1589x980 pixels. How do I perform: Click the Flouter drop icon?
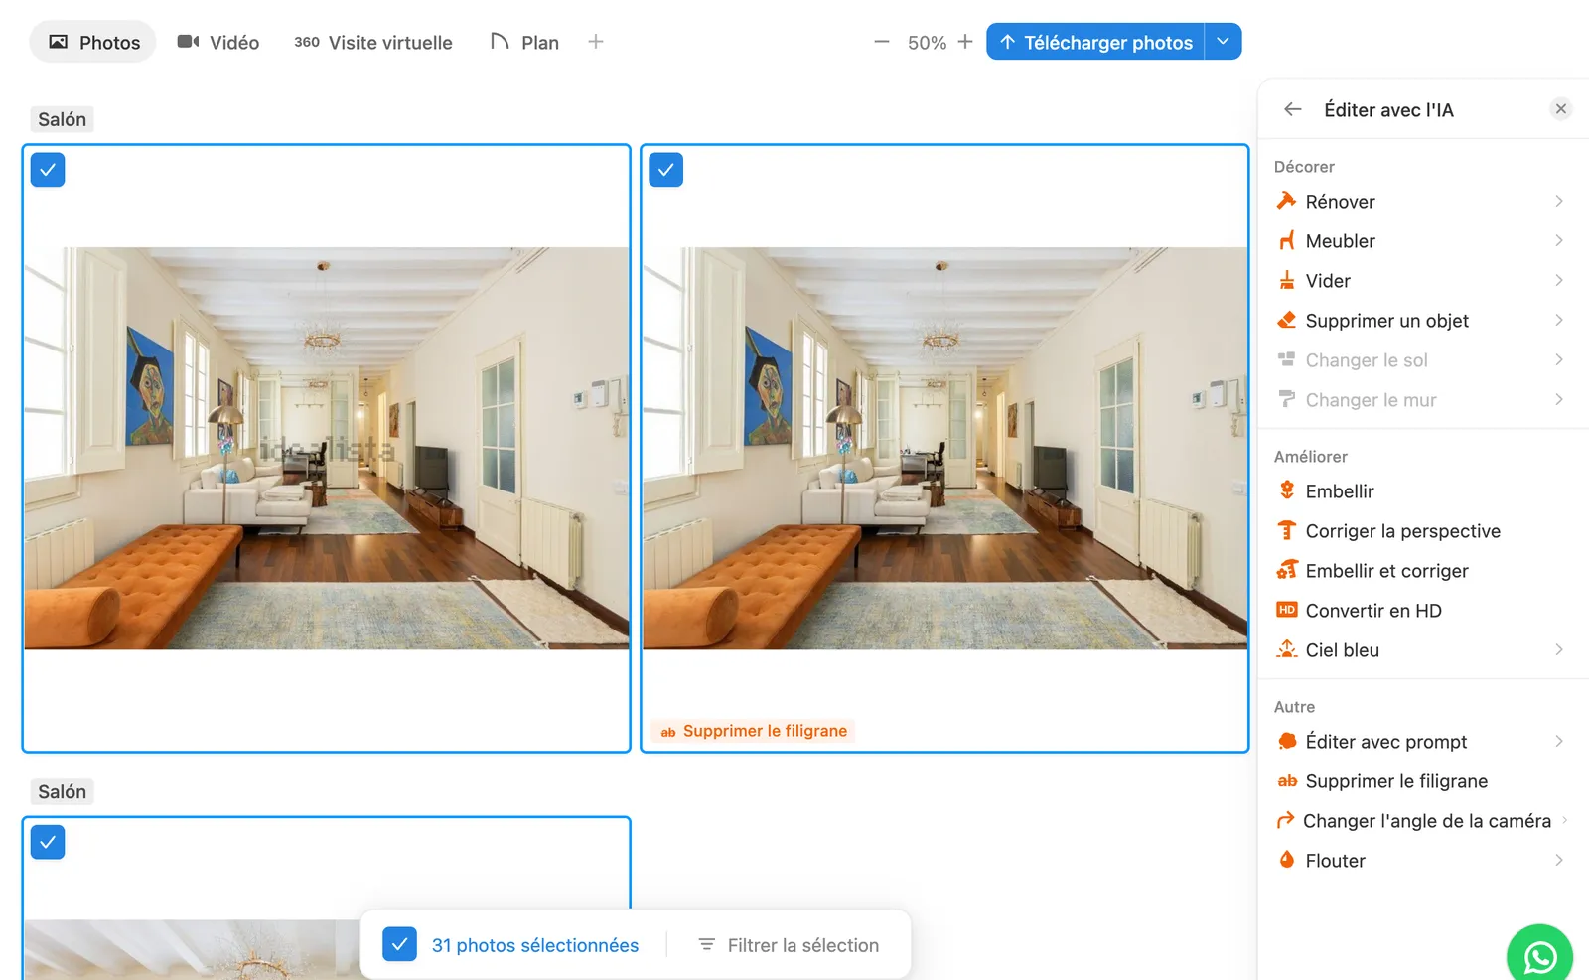1286,860
